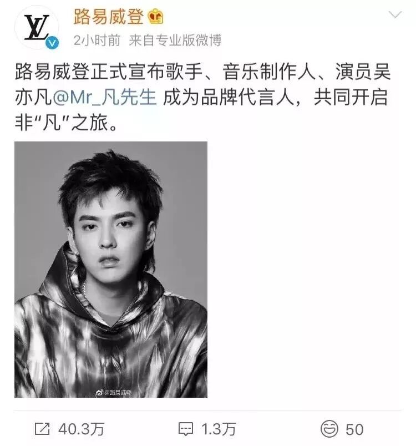This screenshot has height=446, width=416.
Task: View the 40.3万 repost count
Action: point(82,429)
